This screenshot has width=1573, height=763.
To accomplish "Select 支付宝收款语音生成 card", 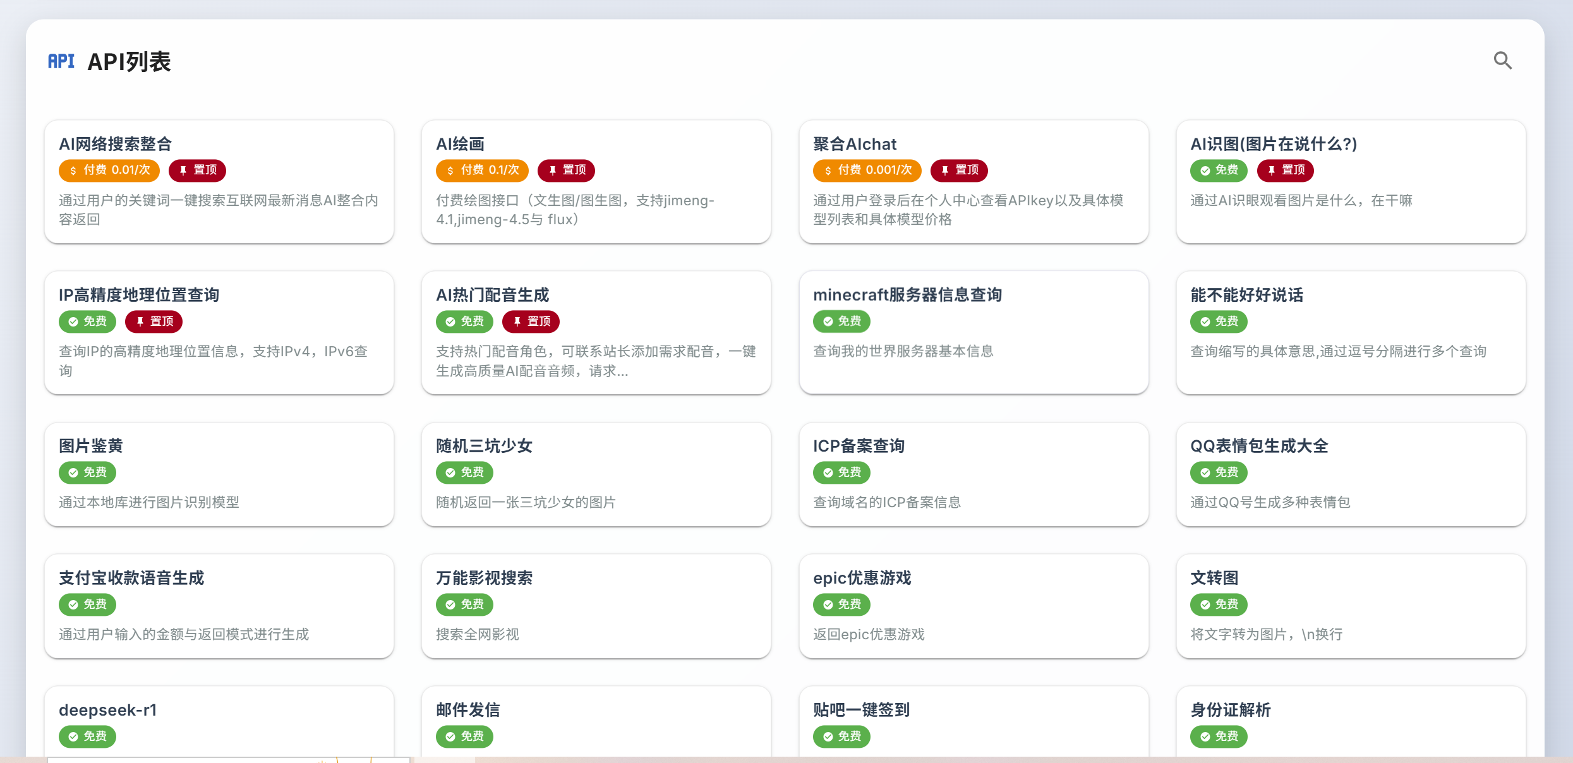I will [x=219, y=606].
